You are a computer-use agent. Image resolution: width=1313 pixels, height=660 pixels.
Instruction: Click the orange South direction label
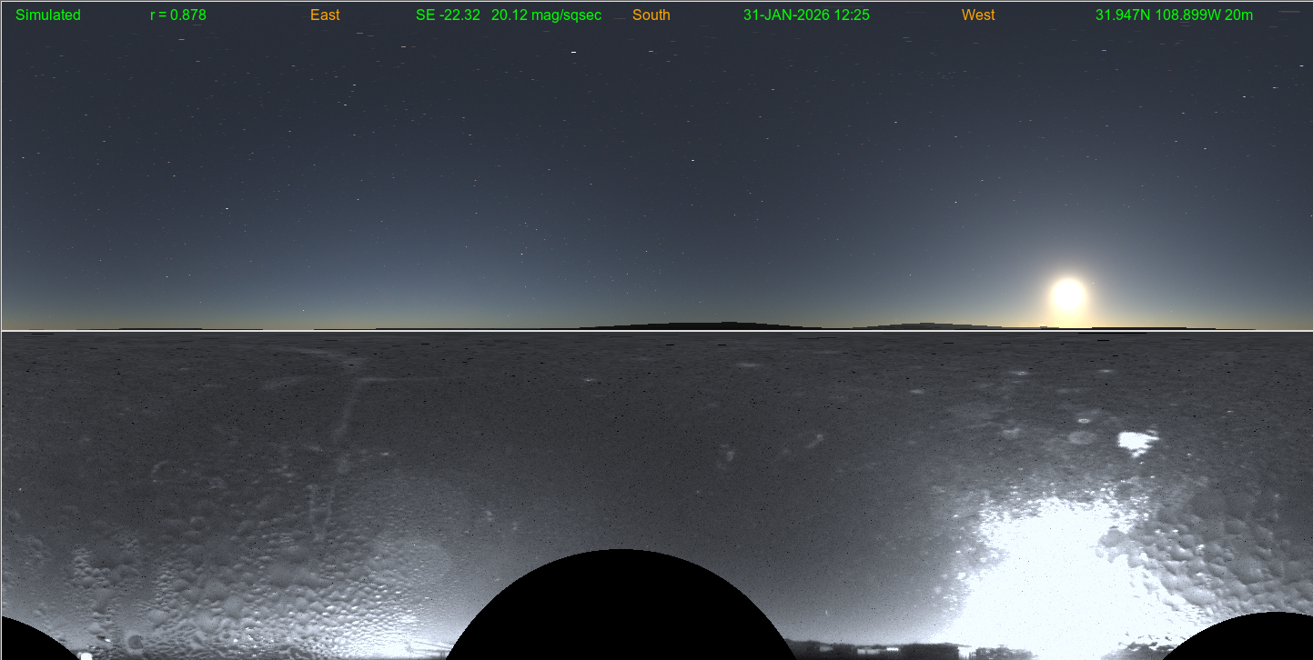pyautogui.click(x=651, y=15)
